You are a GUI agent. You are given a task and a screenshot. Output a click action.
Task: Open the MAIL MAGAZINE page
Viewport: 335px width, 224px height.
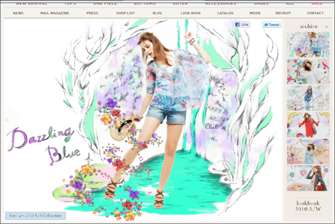pyautogui.click(x=54, y=13)
